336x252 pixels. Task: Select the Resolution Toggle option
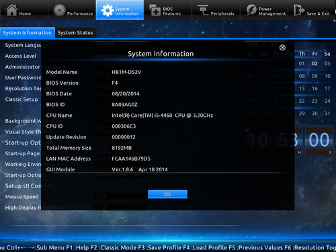[28, 89]
